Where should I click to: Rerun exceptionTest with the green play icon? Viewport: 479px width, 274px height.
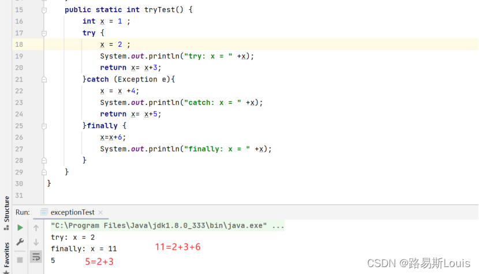coord(20,228)
